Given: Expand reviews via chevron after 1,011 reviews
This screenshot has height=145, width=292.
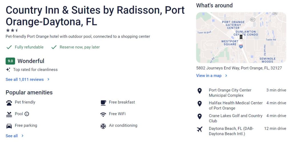Looking at the screenshot, I should point(48,80).
